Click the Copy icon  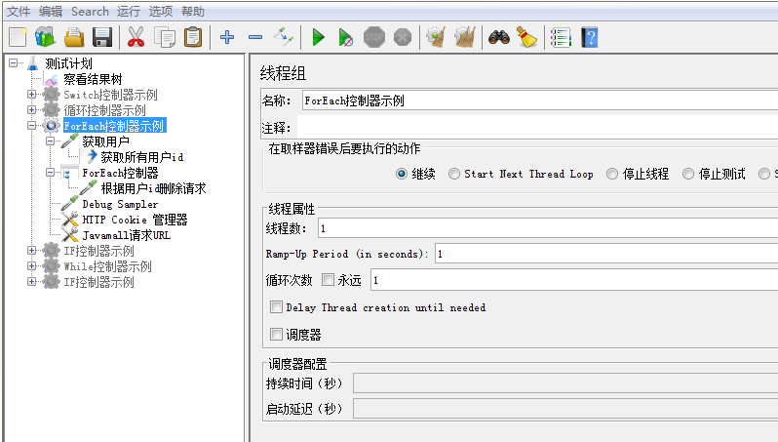pyautogui.click(x=164, y=37)
